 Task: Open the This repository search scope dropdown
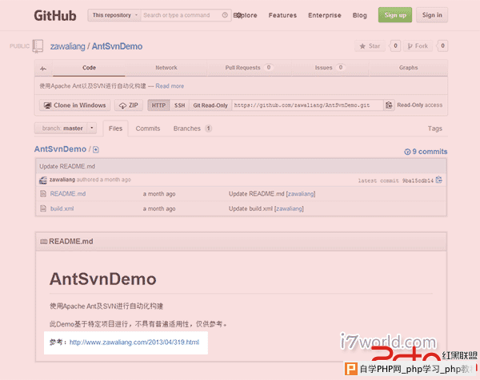[x=114, y=15]
